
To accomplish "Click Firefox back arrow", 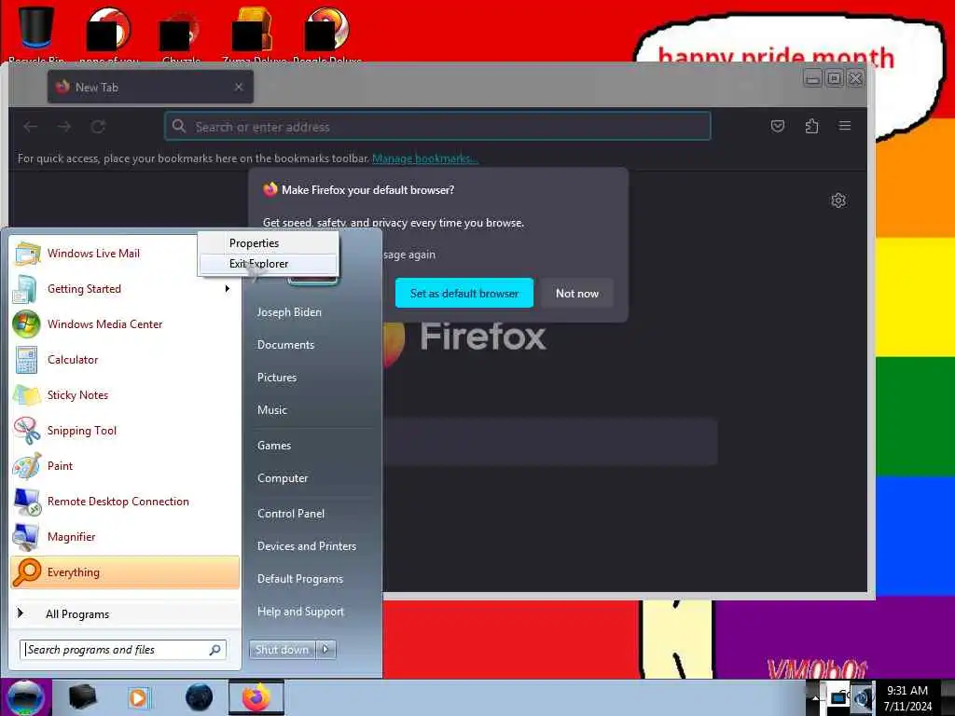I will point(31,127).
